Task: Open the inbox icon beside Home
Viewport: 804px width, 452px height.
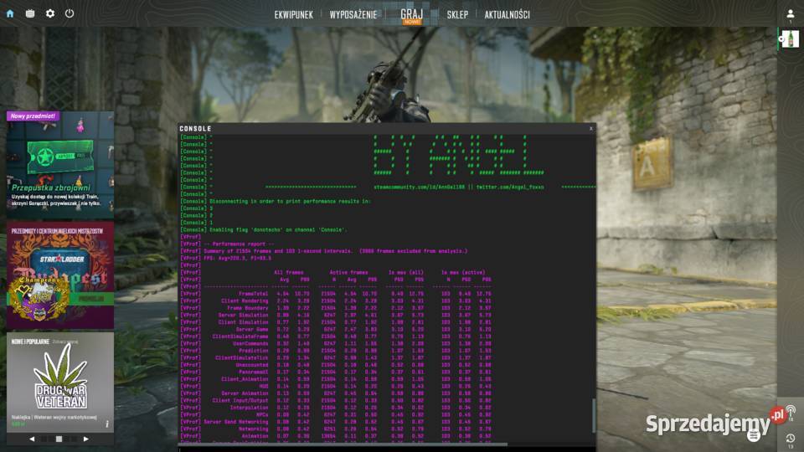Action: [x=30, y=13]
